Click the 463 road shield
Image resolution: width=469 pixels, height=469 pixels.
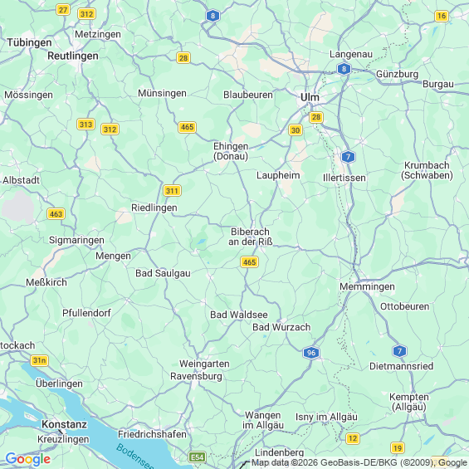tap(56, 214)
